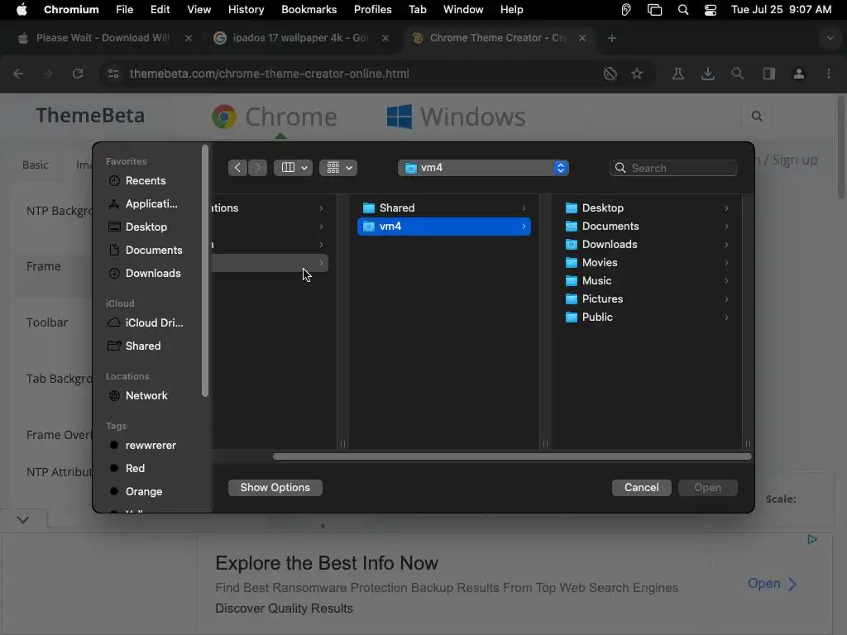Open the Chrome Labs flask icon
Image resolution: width=847 pixels, height=635 pixels.
[678, 74]
